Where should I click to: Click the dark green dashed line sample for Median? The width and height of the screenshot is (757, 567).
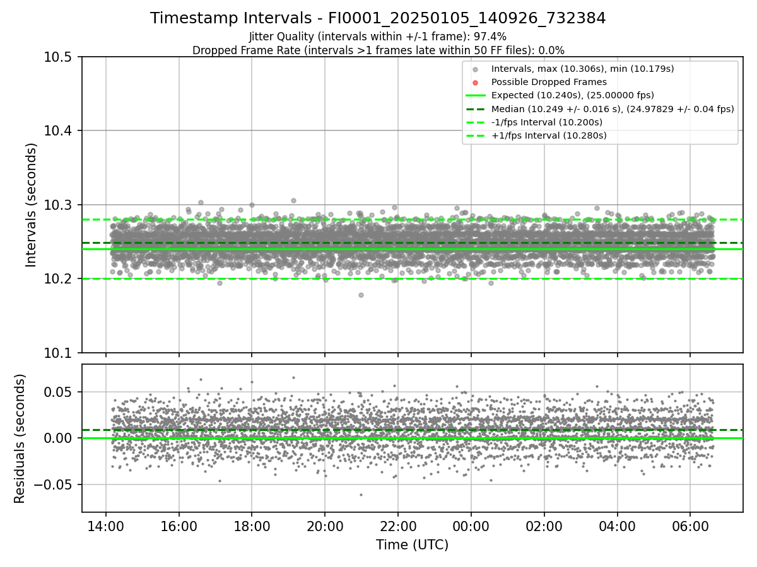[x=476, y=108]
